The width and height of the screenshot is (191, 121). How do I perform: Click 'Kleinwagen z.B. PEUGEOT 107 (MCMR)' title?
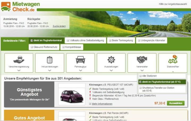coord(111,85)
